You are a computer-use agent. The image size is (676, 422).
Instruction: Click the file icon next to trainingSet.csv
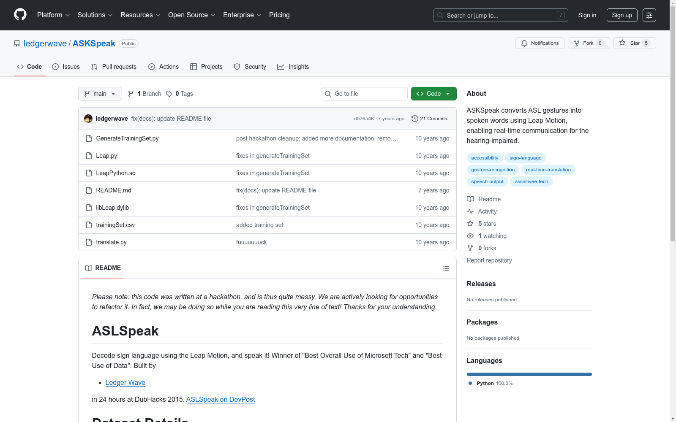click(89, 225)
